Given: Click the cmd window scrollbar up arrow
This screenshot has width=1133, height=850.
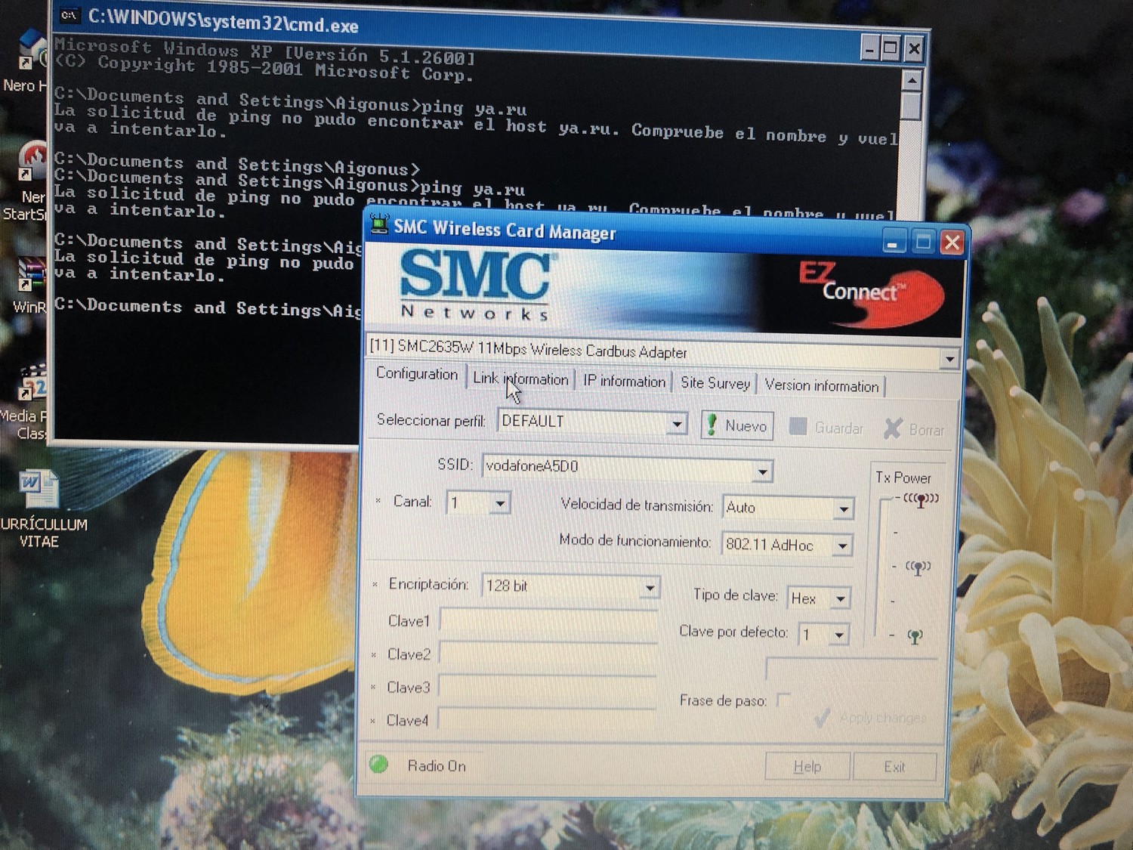Looking at the screenshot, I should point(912,80).
